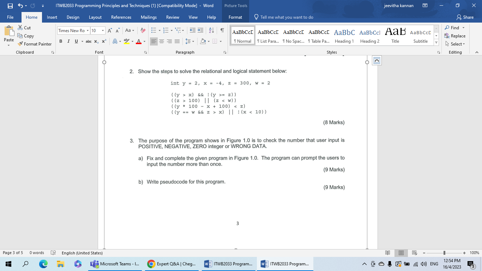Zoom in with the plus button
Image resolution: width=482 pixels, height=271 pixels.
[464, 253]
